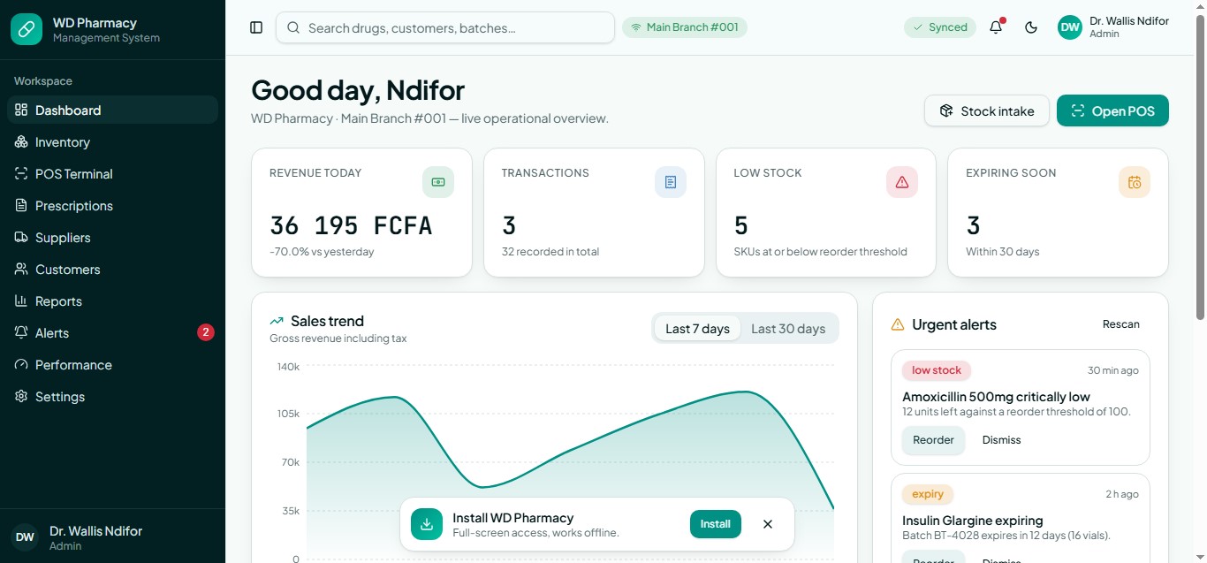
Task: Click the Insulin Glargine expiring title
Action: pos(972,521)
